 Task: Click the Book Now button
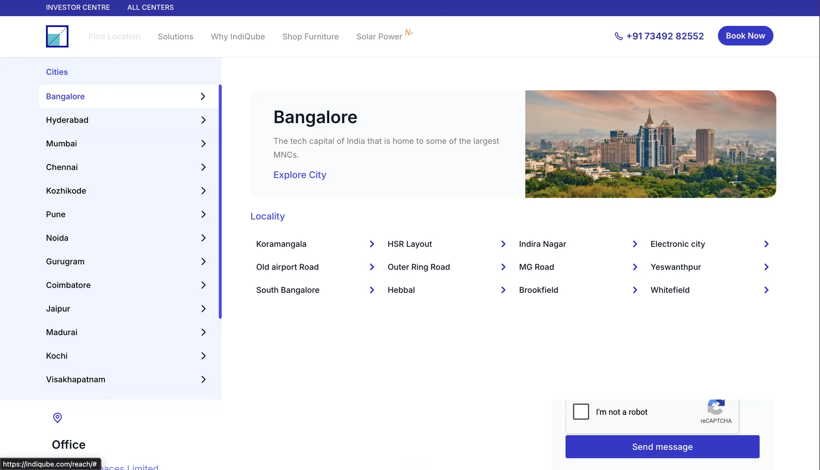(745, 36)
